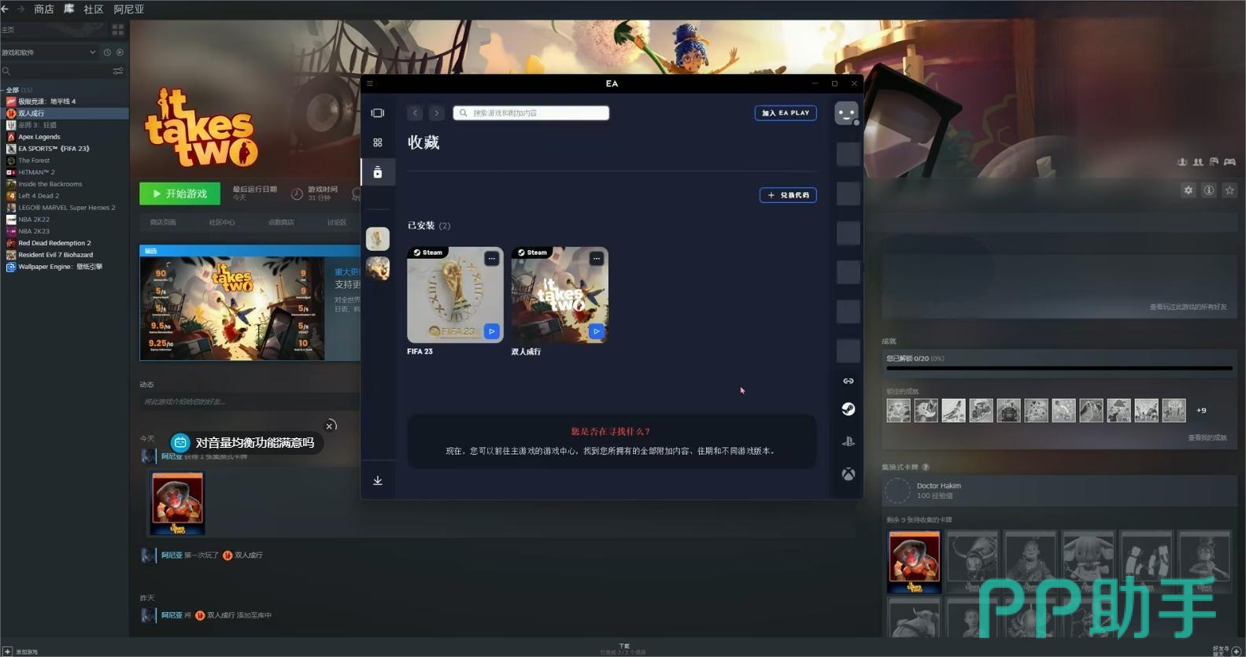The height and width of the screenshot is (657, 1246).
Task: Write in the activity post input box
Action: click(x=250, y=402)
